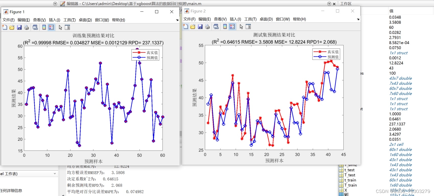Image resolution: width=434 pixels, height=196 pixels.
Task: Open 窗口(W) menu in Figure 2
Action: (x=283, y=19)
